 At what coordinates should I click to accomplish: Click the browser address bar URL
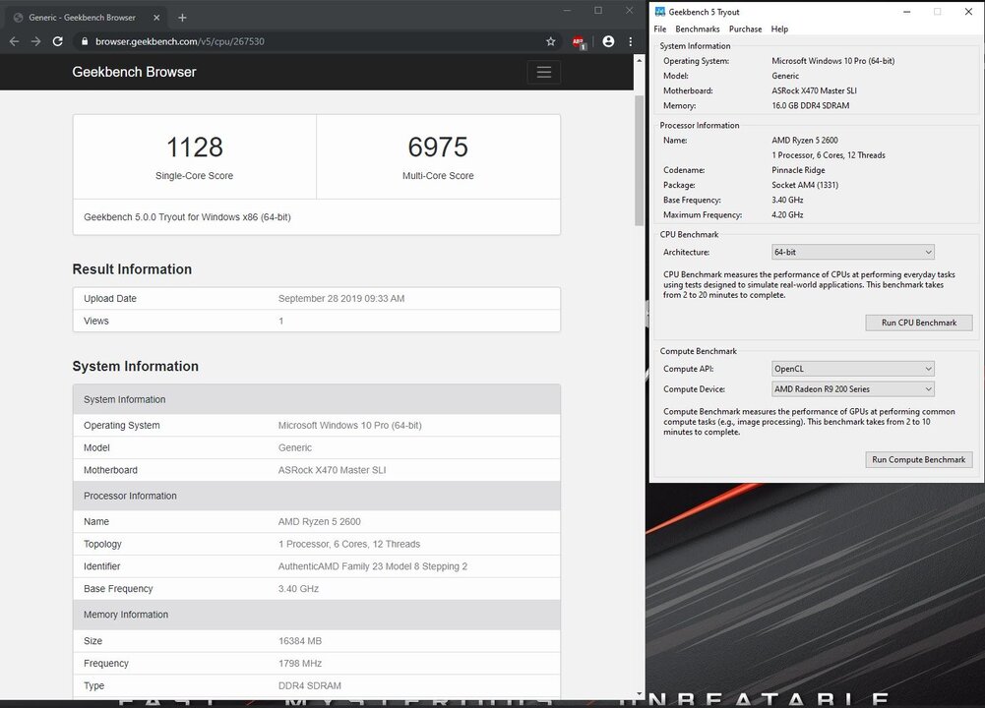coord(180,41)
